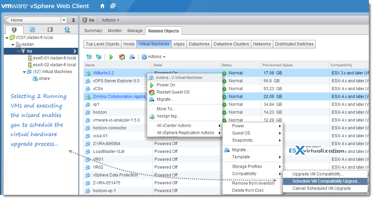Select the vApps sub-tab
374x200 pixels.
[179, 44]
